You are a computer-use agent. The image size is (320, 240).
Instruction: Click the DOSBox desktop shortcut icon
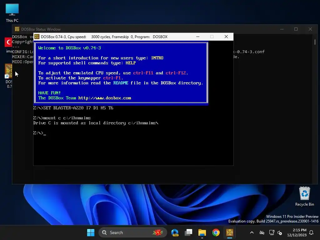click(8, 71)
